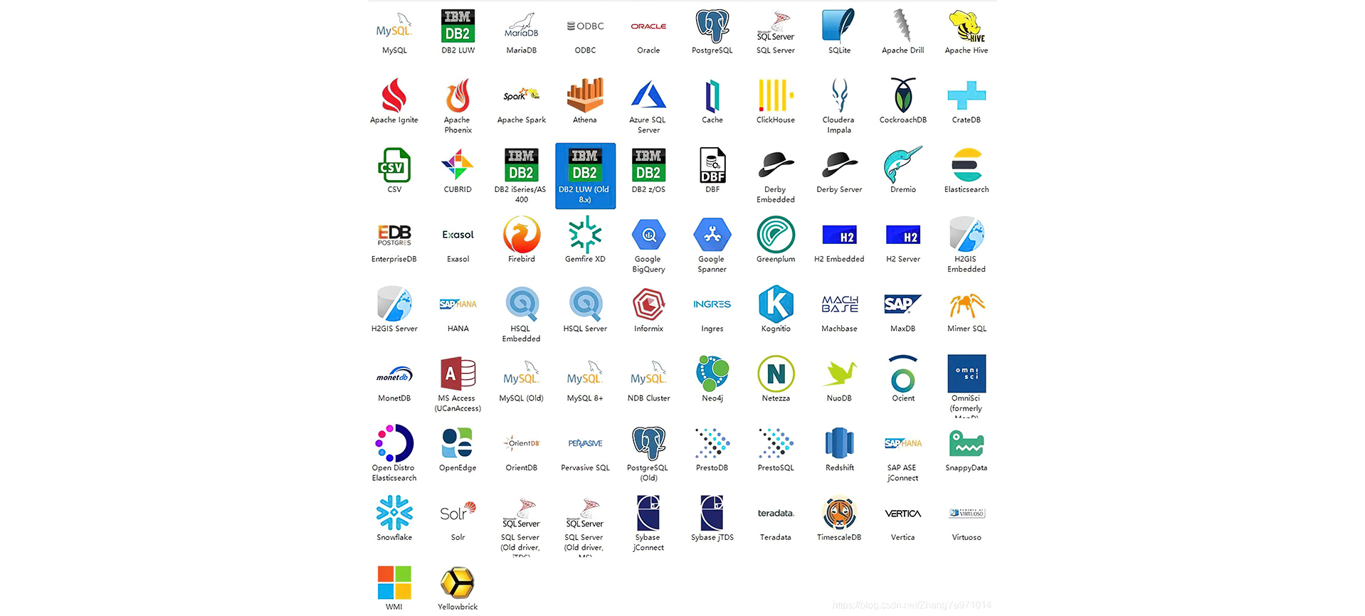This screenshot has width=1365, height=616.
Task: Pick the Teradata icon
Action: (x=776, y=514)
